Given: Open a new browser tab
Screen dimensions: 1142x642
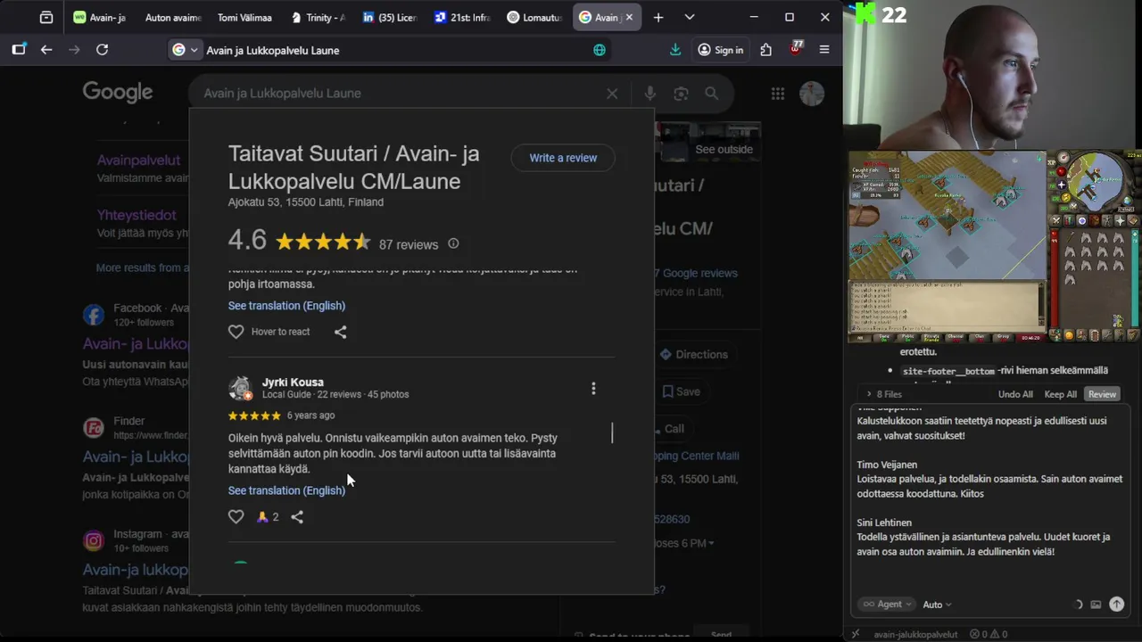Looking at the screenshot, I should coord(658,17).
